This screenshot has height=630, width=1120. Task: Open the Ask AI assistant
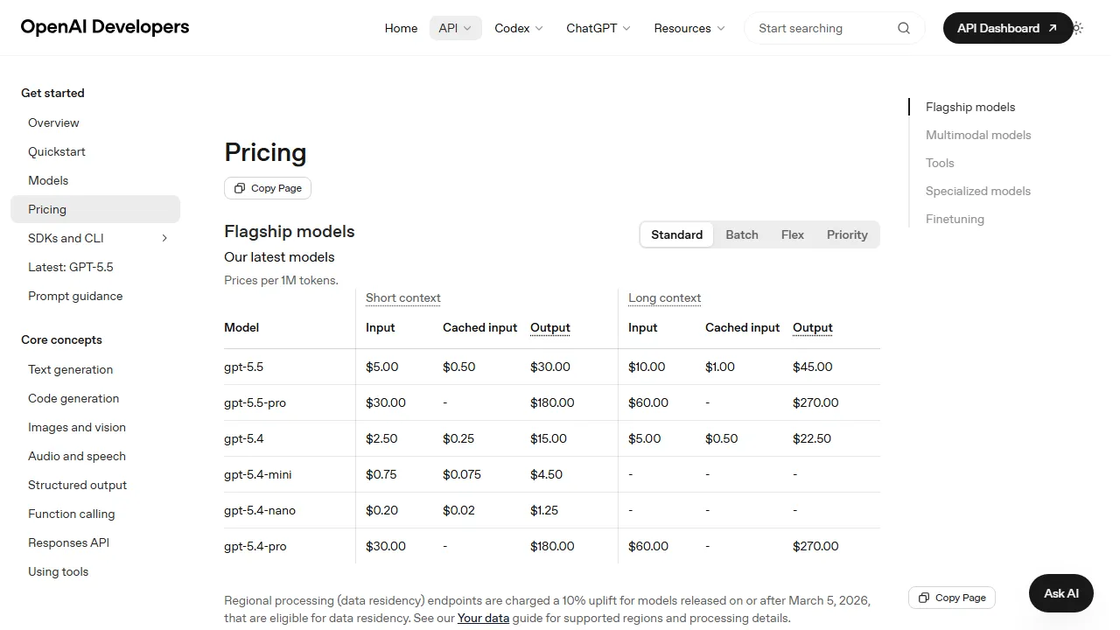pos(1061,593)
